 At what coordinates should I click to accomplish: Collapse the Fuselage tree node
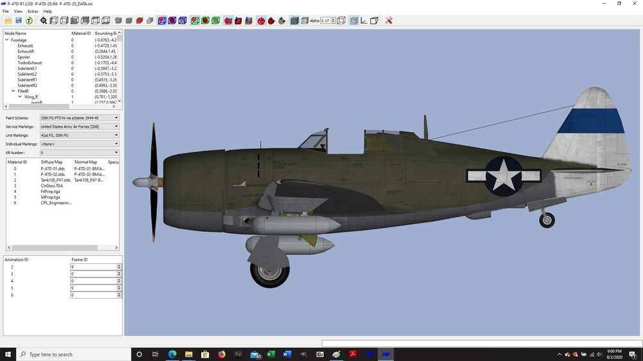(6, 40)
